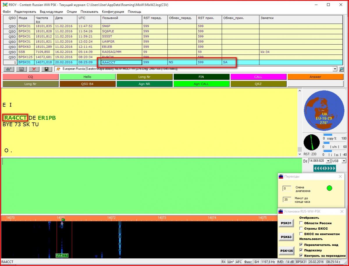Click the red X delete QSO icon
The image size is (349, 266).
point(34,69)
